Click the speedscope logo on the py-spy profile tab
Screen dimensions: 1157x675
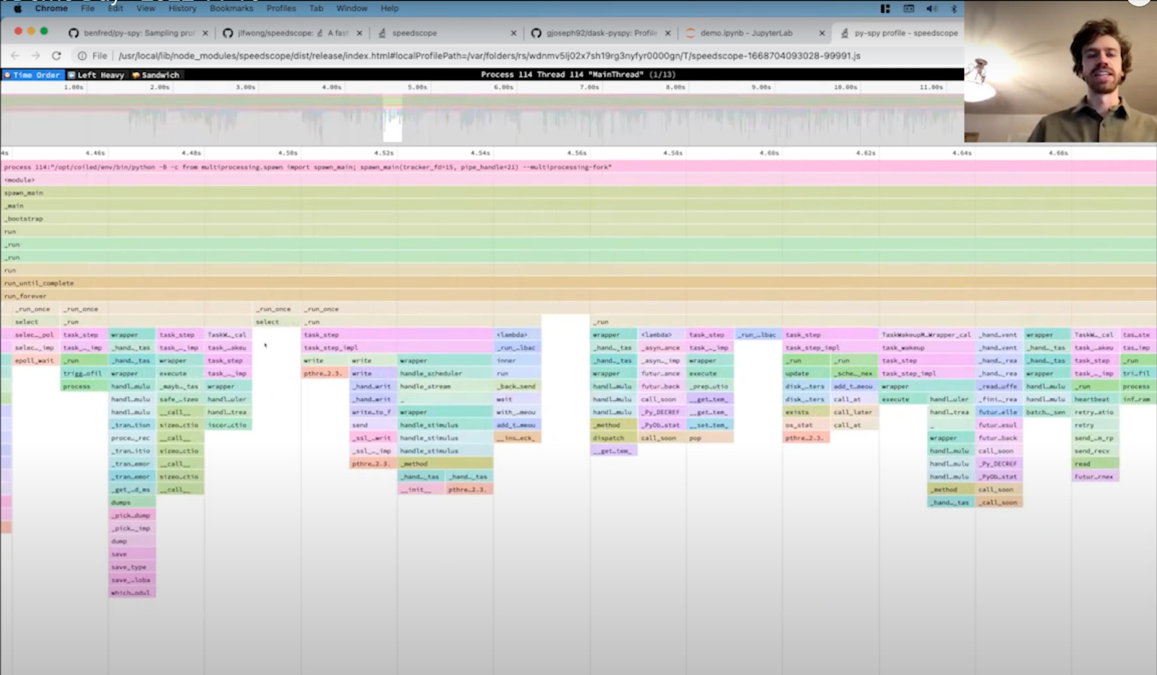[844, 33]
